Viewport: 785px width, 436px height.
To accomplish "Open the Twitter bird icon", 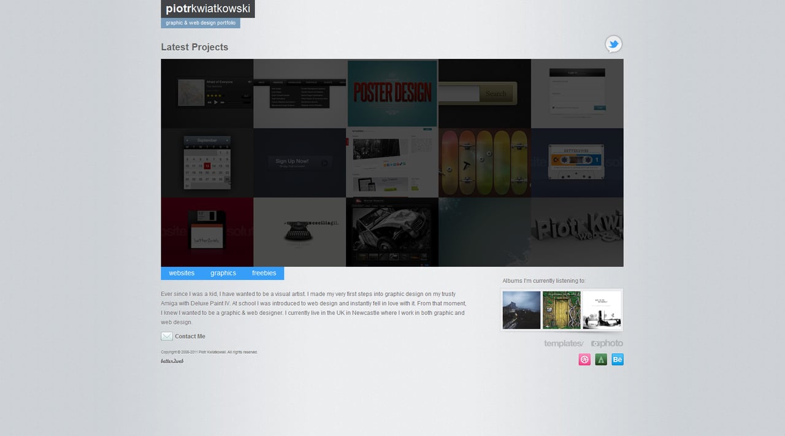I will click(x=613, y=44).
